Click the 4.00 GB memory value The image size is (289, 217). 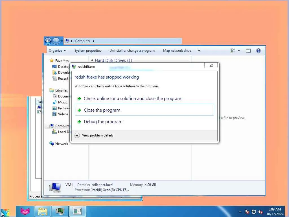click(x=150, y=185)
